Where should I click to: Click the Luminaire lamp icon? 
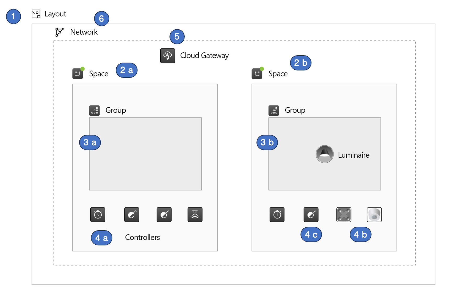pos(325,154)
